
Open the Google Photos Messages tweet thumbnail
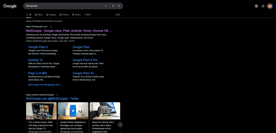click(73, 111)
